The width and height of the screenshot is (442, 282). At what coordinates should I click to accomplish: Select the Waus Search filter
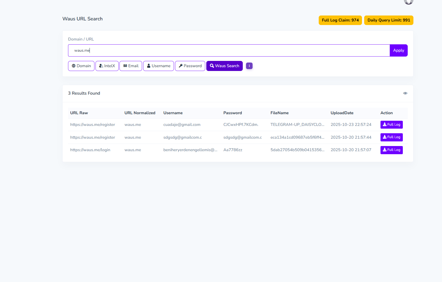coord(225,66)
